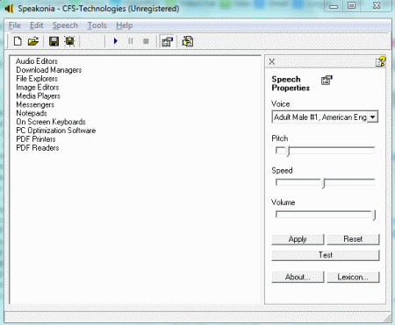Click the window resize grip in status bar
Screen dimensions: 395x325
pyautogui.click(x=388, y=318)
